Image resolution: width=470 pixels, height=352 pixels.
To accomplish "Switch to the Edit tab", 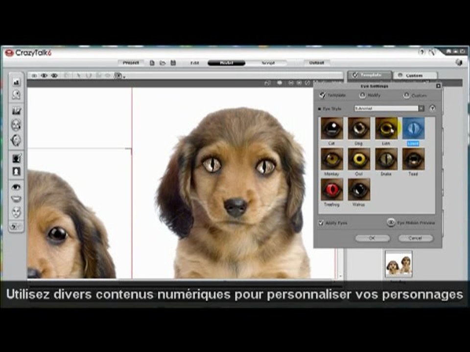I will (x=194, y=63).
